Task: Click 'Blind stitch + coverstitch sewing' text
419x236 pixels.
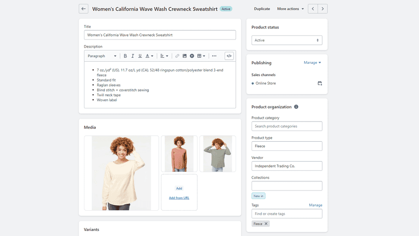Action: (x=122, y=90)
